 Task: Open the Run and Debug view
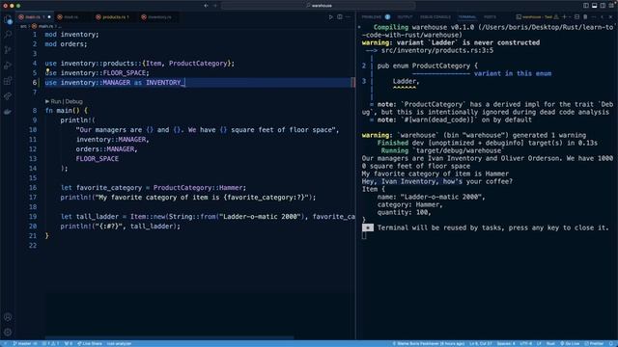(8, 66)
